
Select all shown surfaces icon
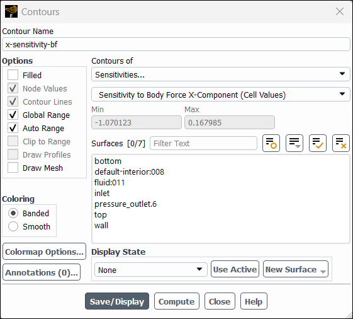pos(317,143)
